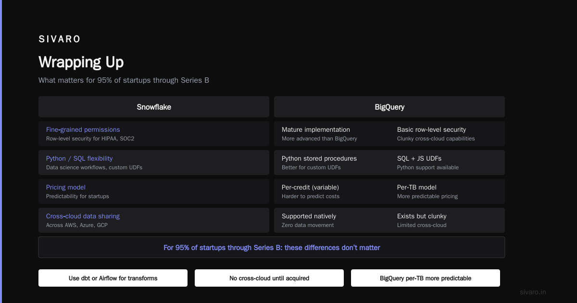
Task: Select the BigQuery column header
Action: [389, 107]
